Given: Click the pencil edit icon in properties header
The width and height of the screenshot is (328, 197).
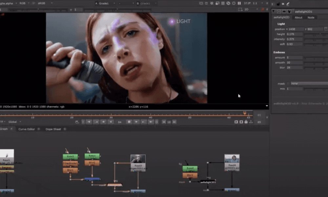Looking at the screenshot, I should tap(288, 4).
